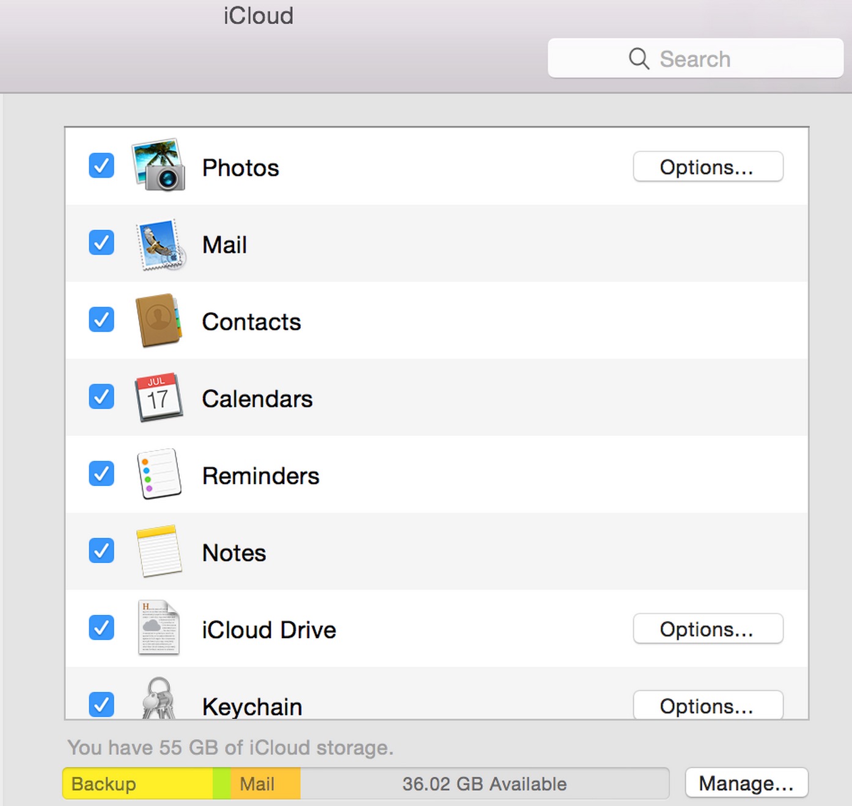
Task: Click the Mail stamp icon
Action: 160,244
